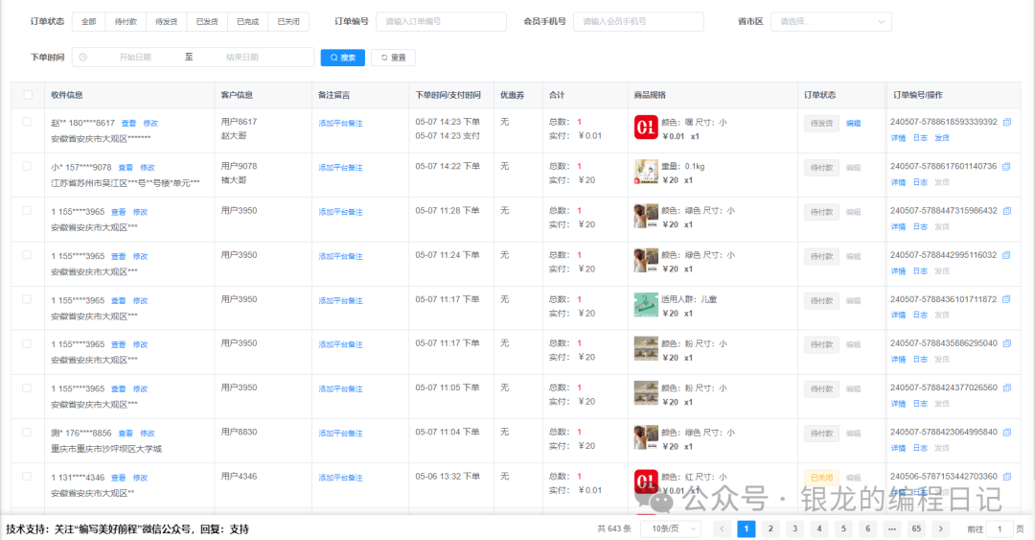Go to page 5 in pagination
1035x540 pixels.
843,528
